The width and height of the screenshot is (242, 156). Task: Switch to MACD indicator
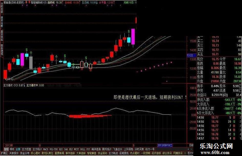click(x=46, y=149)
